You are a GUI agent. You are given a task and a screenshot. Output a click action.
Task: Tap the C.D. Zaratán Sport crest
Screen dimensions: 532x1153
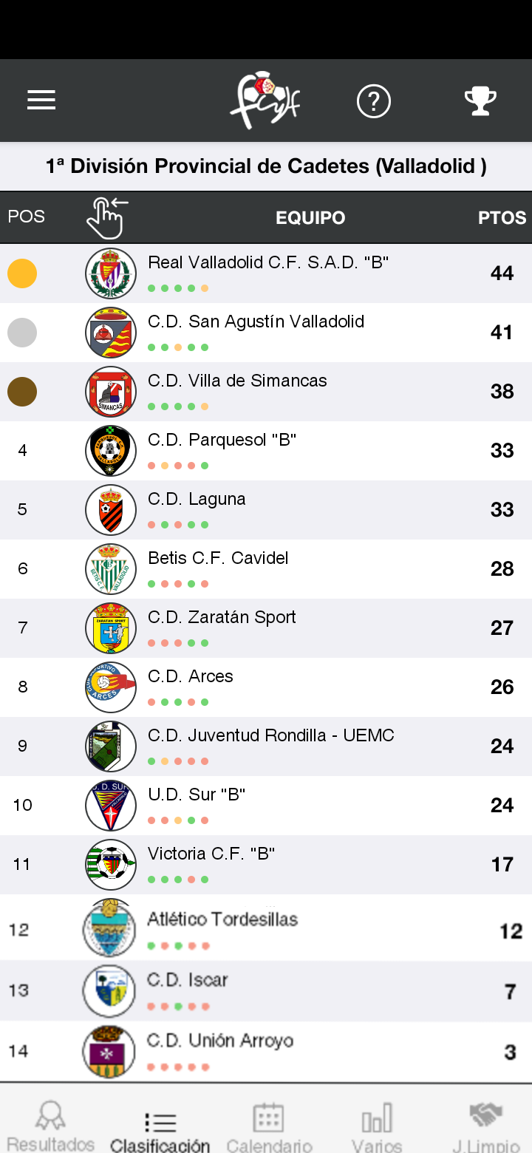[111, 628]
